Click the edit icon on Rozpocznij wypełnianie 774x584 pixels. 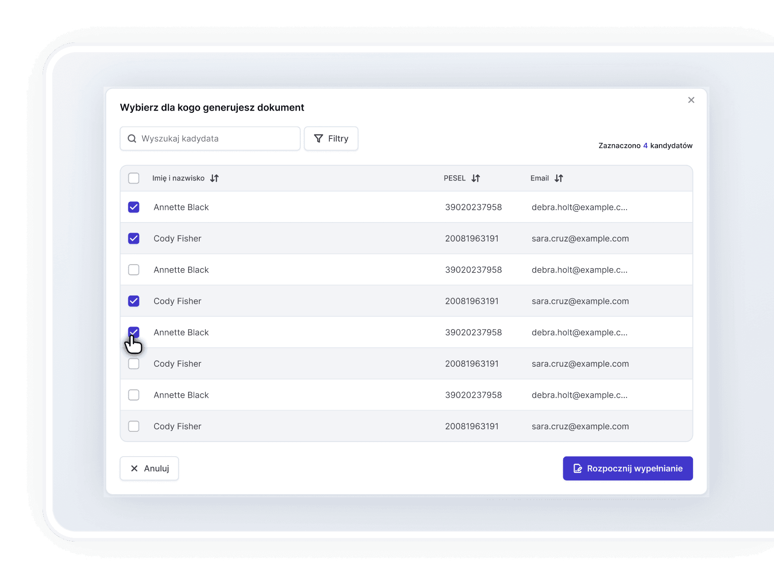[578, 468]
